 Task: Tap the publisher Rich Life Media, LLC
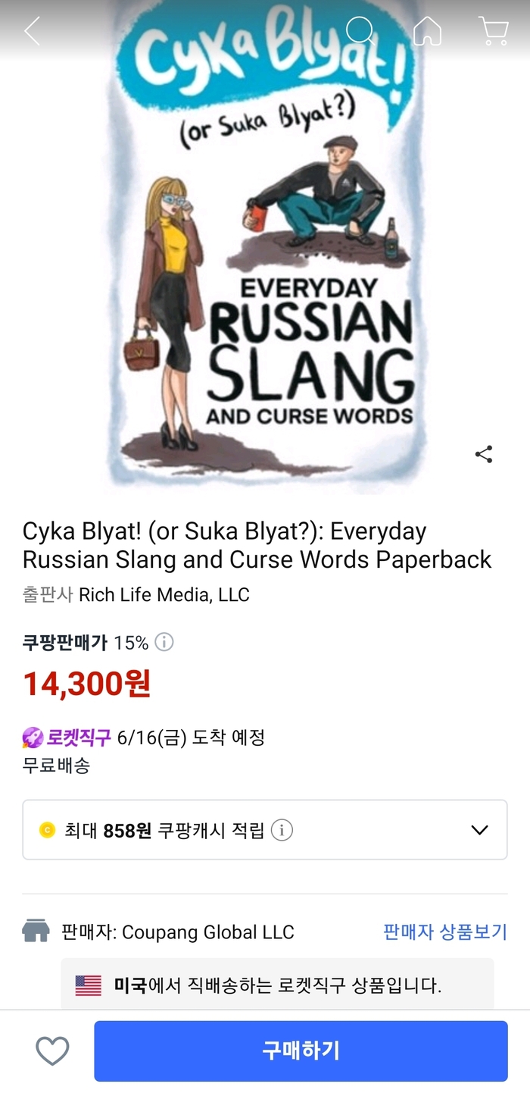(x=164, y=595)
